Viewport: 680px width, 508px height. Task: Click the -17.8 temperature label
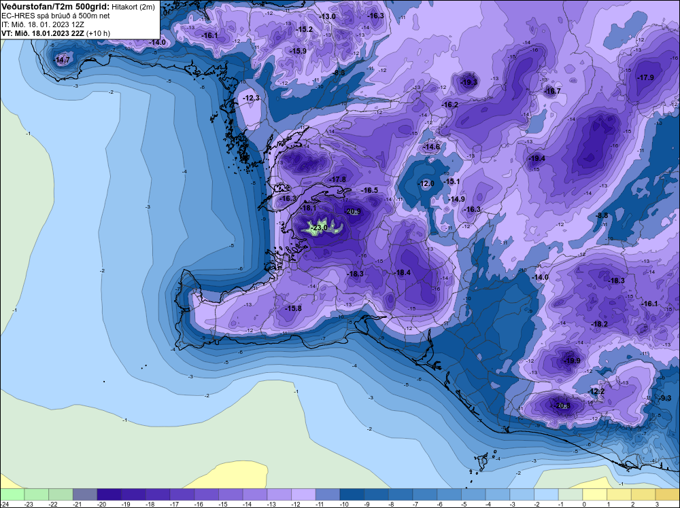338,179
